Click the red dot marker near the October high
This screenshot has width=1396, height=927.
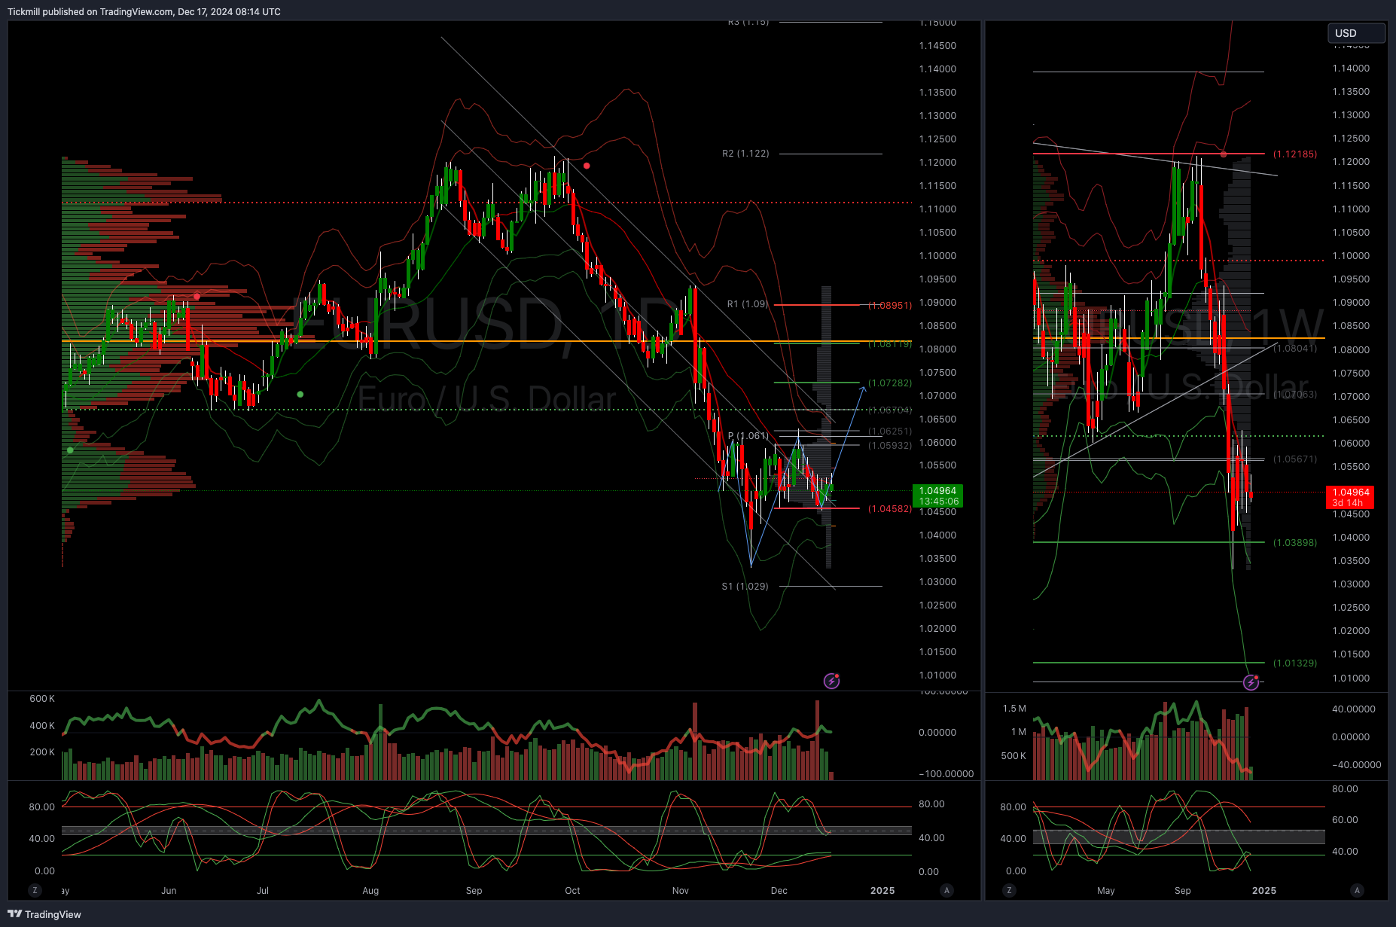pos(587,166)
